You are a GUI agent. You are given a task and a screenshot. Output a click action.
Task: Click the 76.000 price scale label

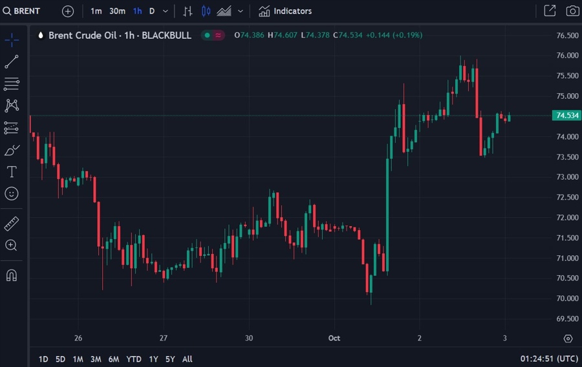pyautogui.click(x=567, y=55)
